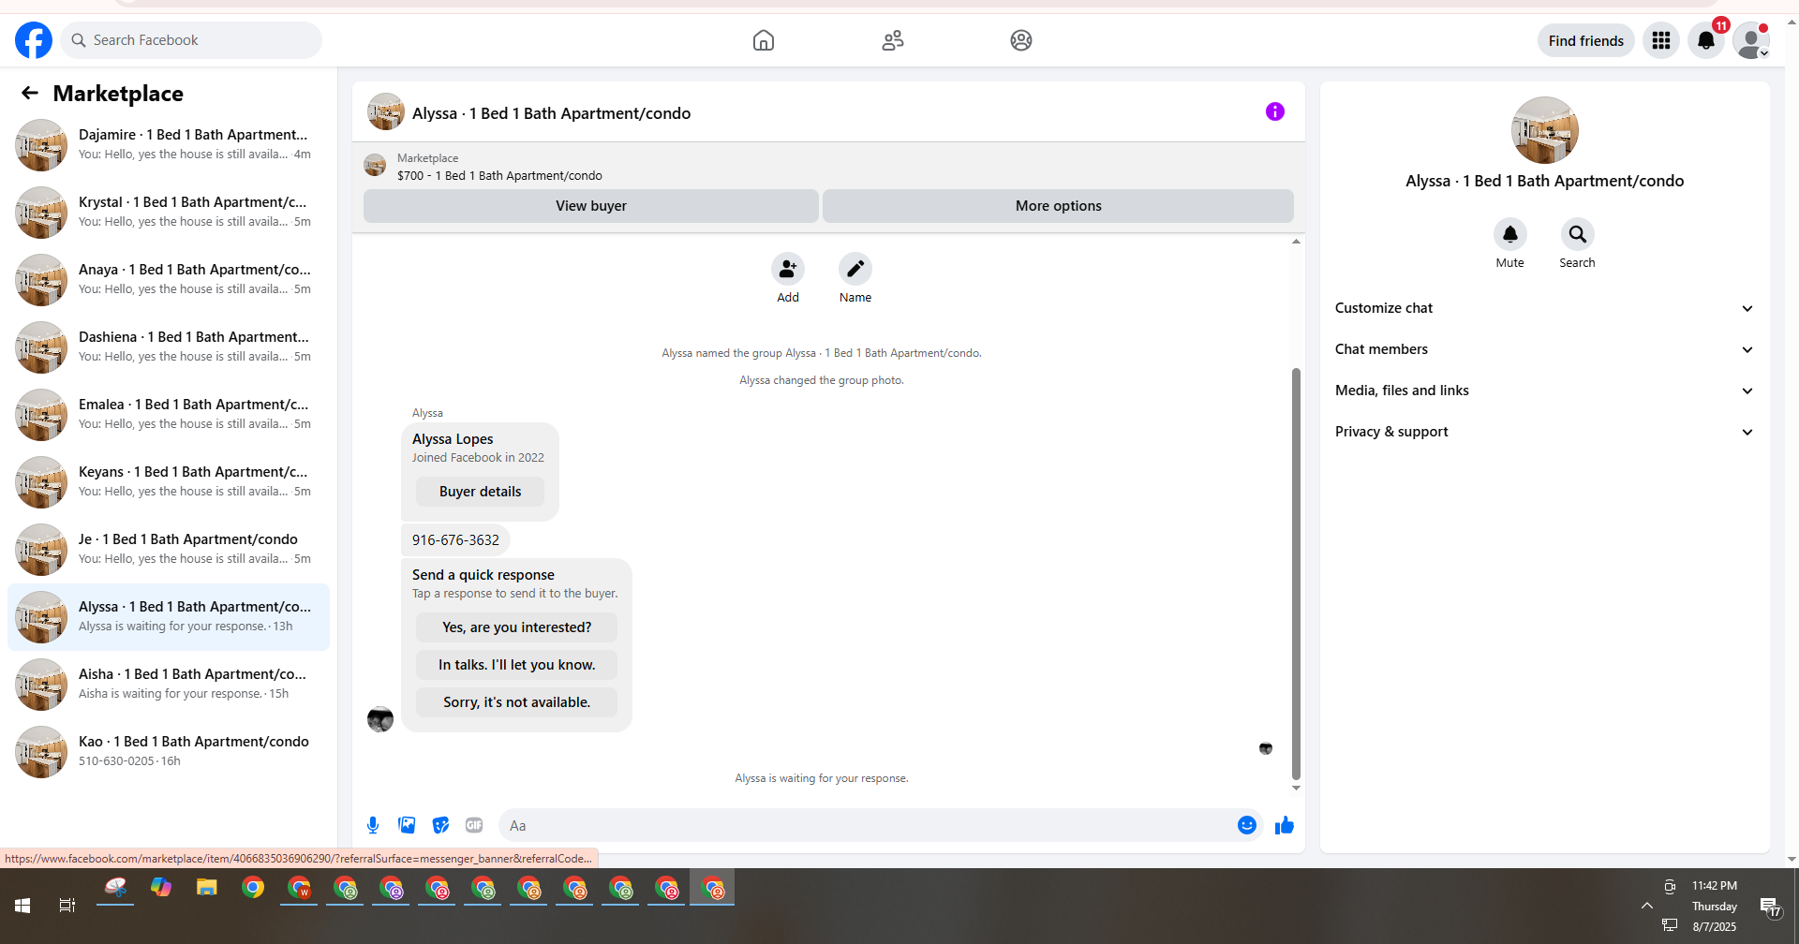Click Buyer details button

[x=481, y=492]
